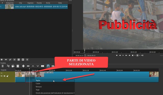Skip to end of the player
163x95 pixels.
tap(129, 55)
